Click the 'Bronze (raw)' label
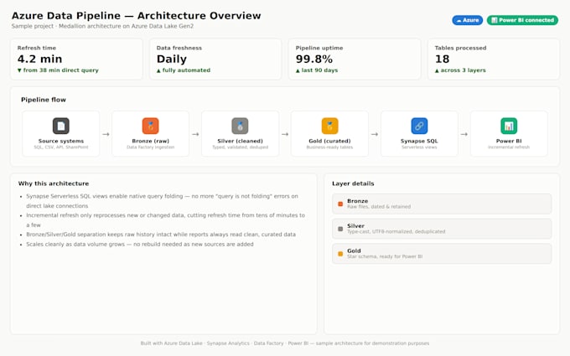Screen dimensions: 570x356 (151, 141)
